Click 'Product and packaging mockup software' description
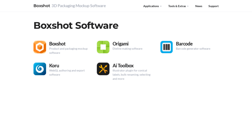The height and width of the screenshot is (137, 252). 68,51
